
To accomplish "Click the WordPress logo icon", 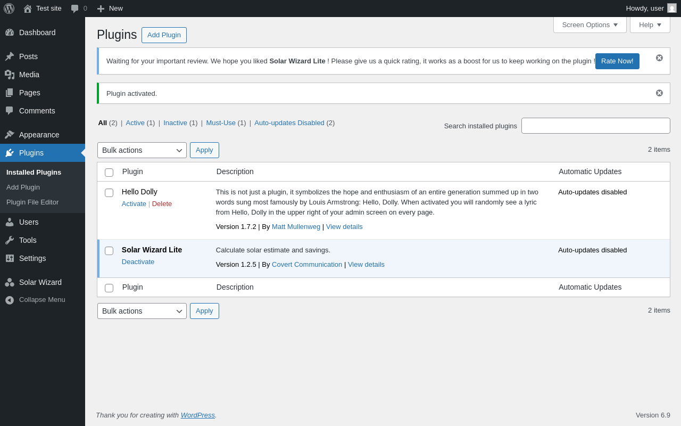I will pyautogui.click(x=9, y=9).
